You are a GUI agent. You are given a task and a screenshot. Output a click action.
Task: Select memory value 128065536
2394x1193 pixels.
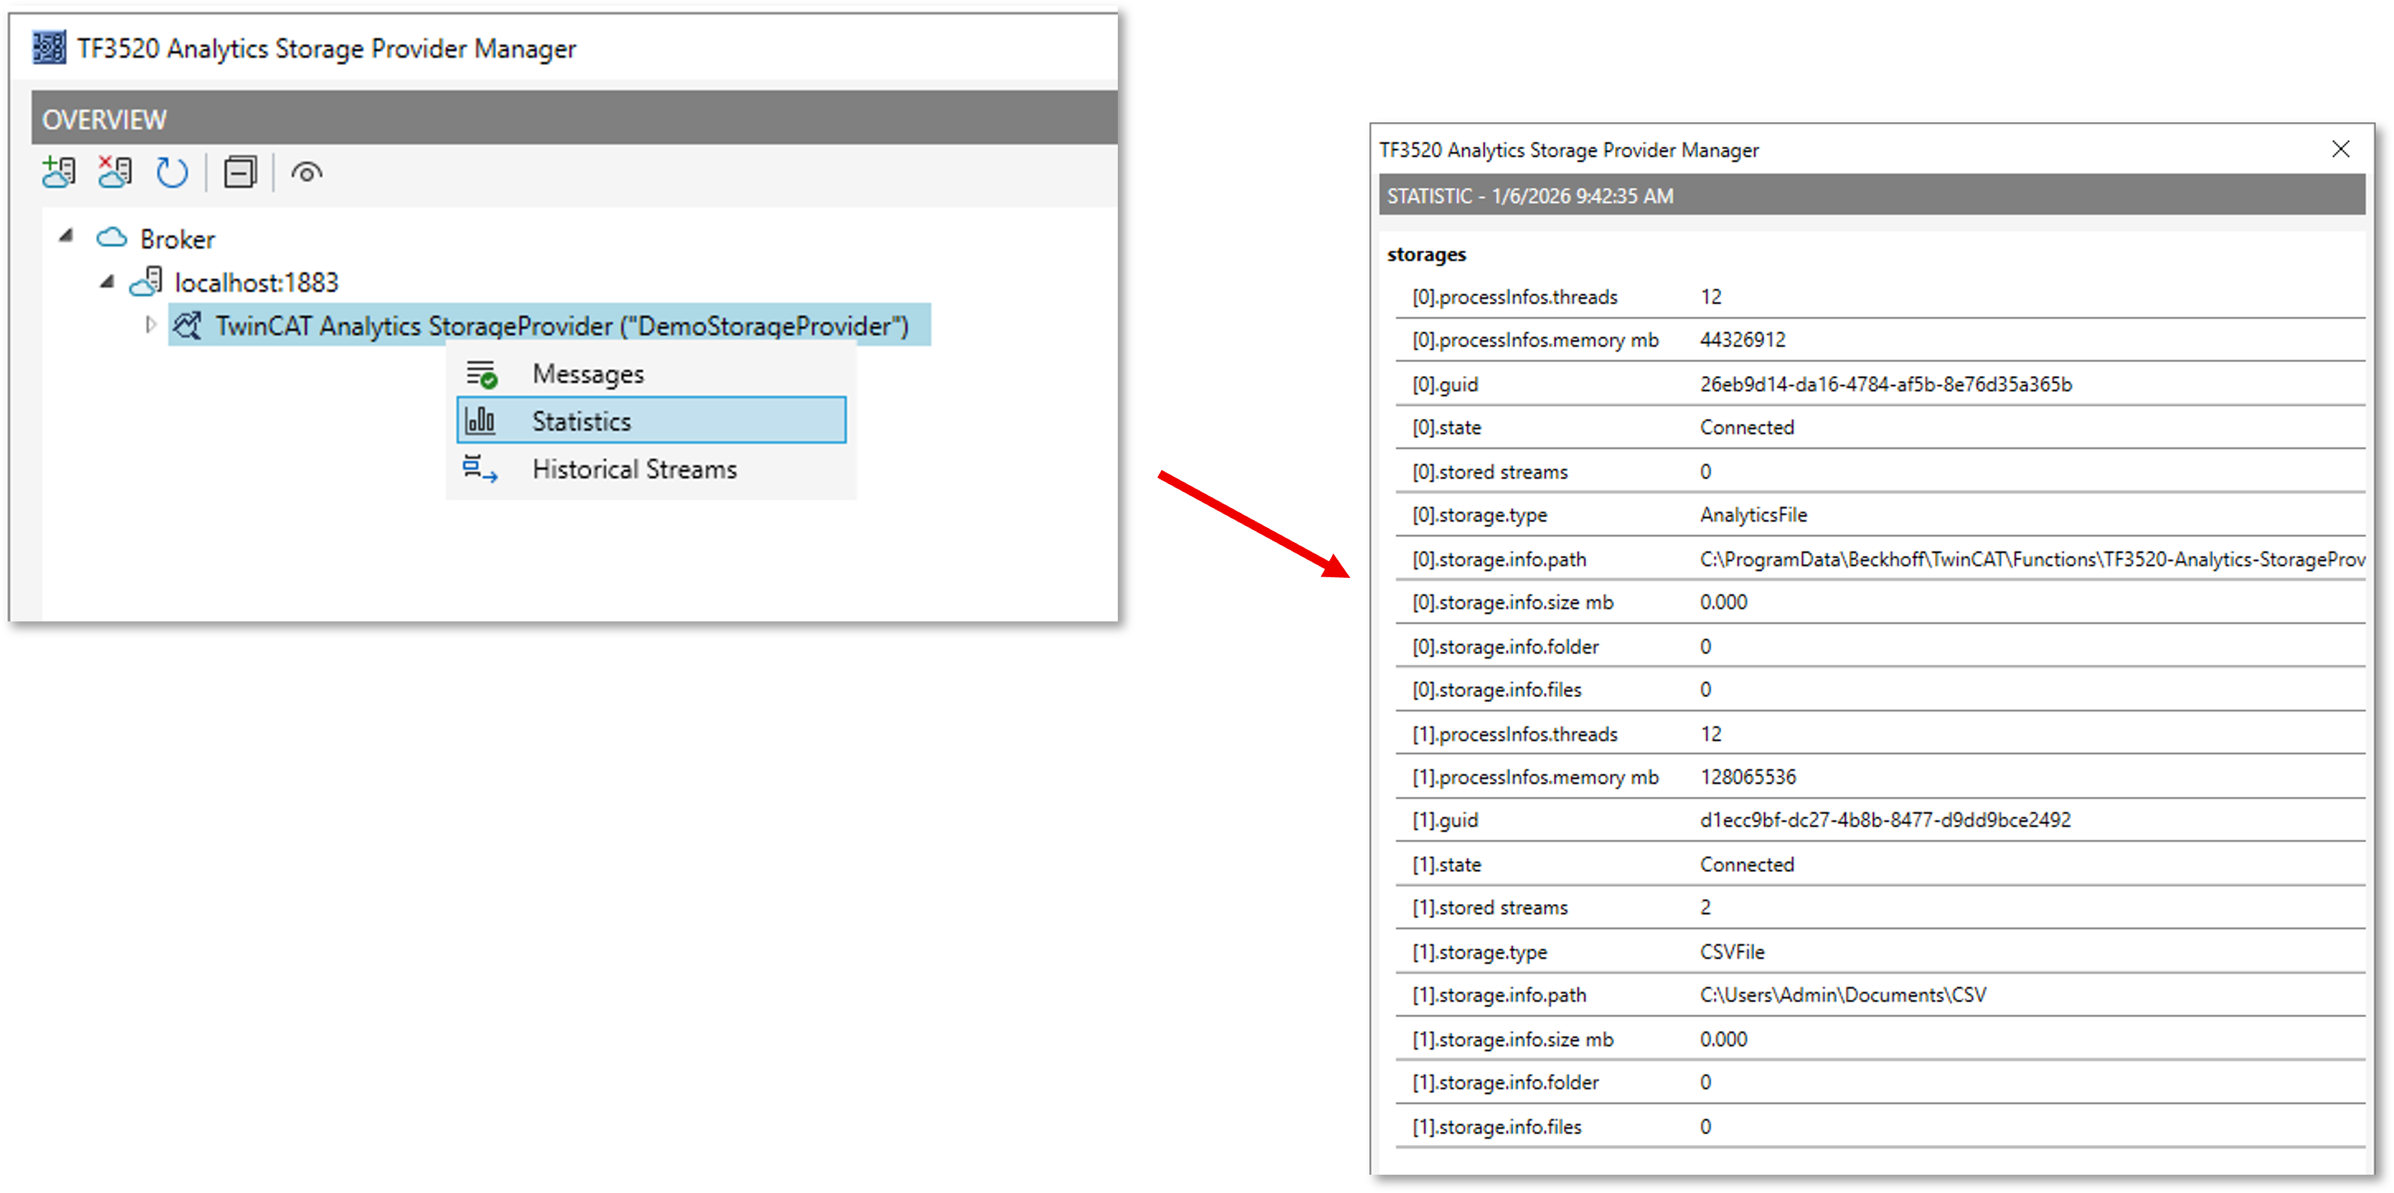tap(1747, 776)
